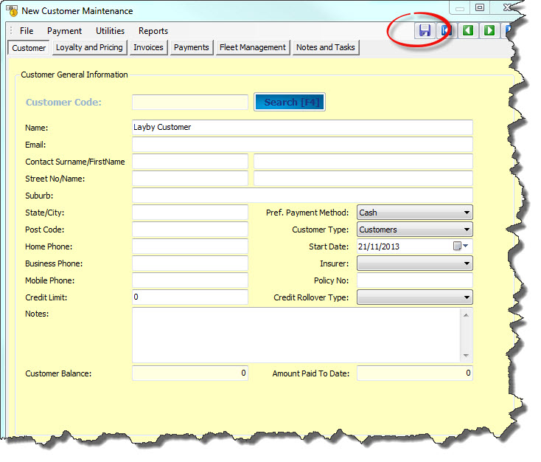Click the 'Customer General Information' group title
Image resolution: width=541 pixels, height=462 pixels.
tap(74, 75)
